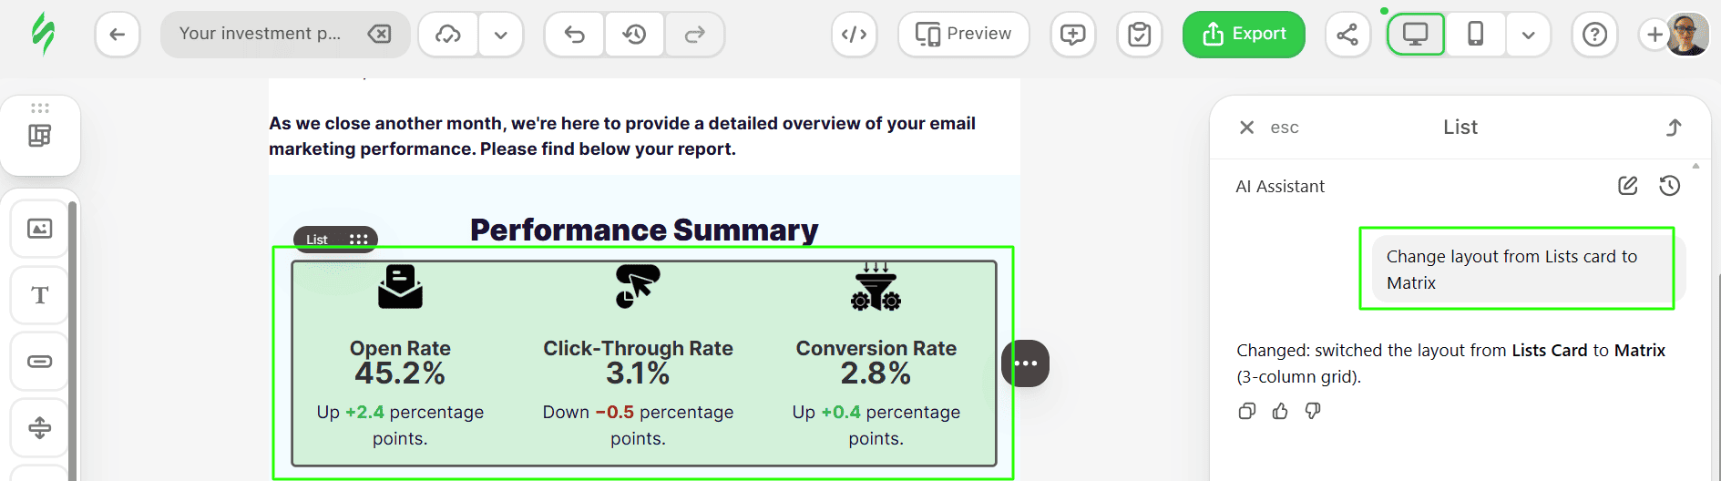
Task: Open the three-dot block options button
Action: (1026, 363)
